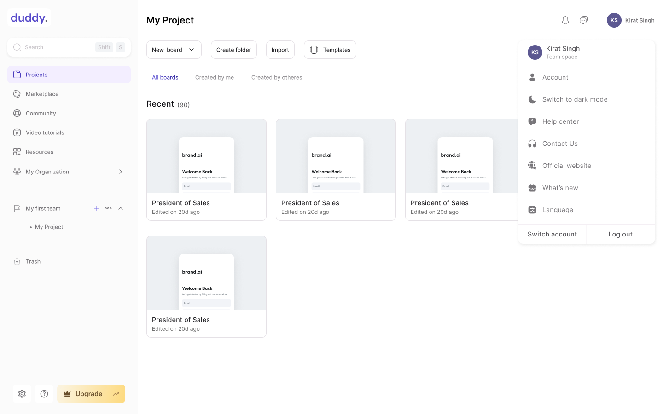The width and height of the screenshot is (663, 414).
Task: Click the duddy logo
Action: pyautogui.click(x=29, y=18)
